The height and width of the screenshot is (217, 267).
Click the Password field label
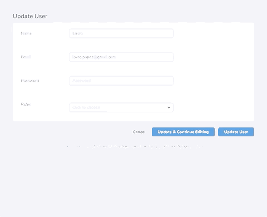pyautogui.click(x=30, y=81)
